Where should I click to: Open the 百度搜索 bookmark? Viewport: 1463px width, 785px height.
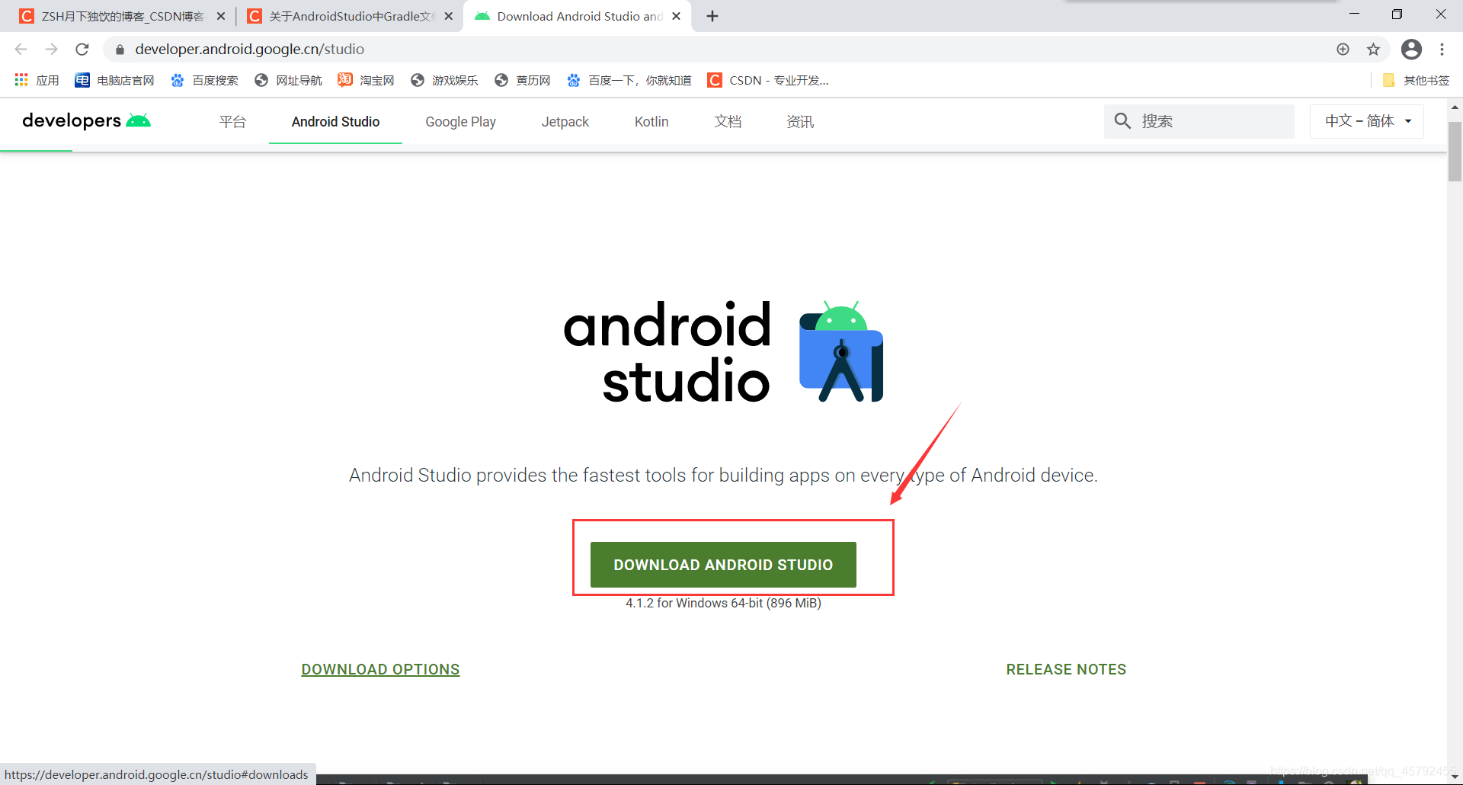(x=204, y=80)
